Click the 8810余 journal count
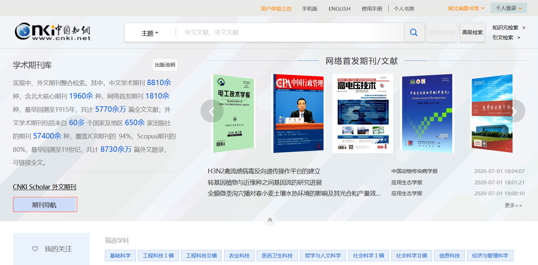The width and height of the screenshot is (538, 265). tap(159, 83)
